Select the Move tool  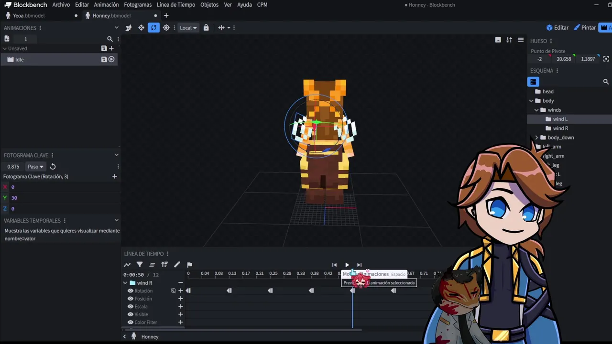tap(141, 28)
